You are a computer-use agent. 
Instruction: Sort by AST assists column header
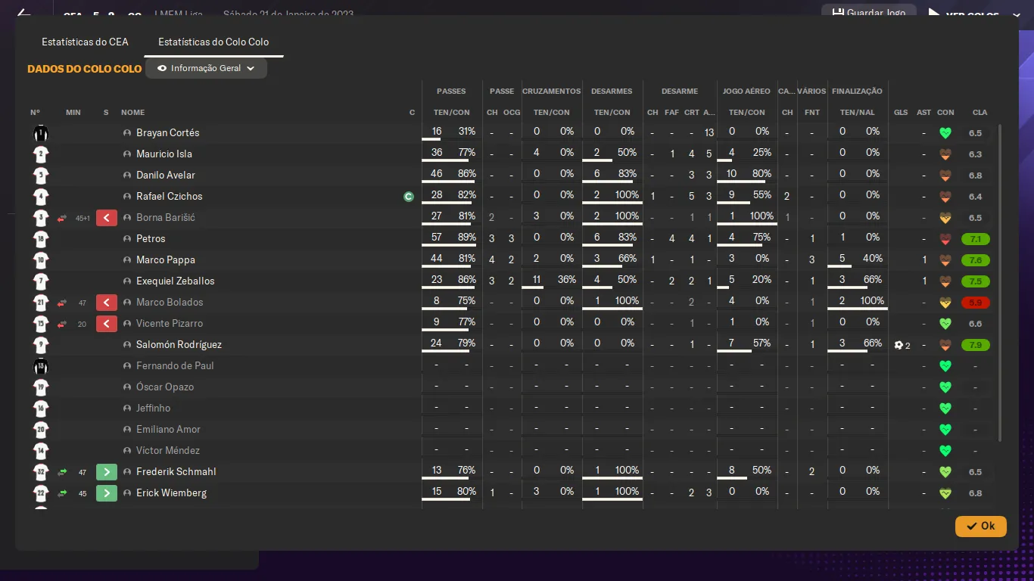[x=923, y=113]
